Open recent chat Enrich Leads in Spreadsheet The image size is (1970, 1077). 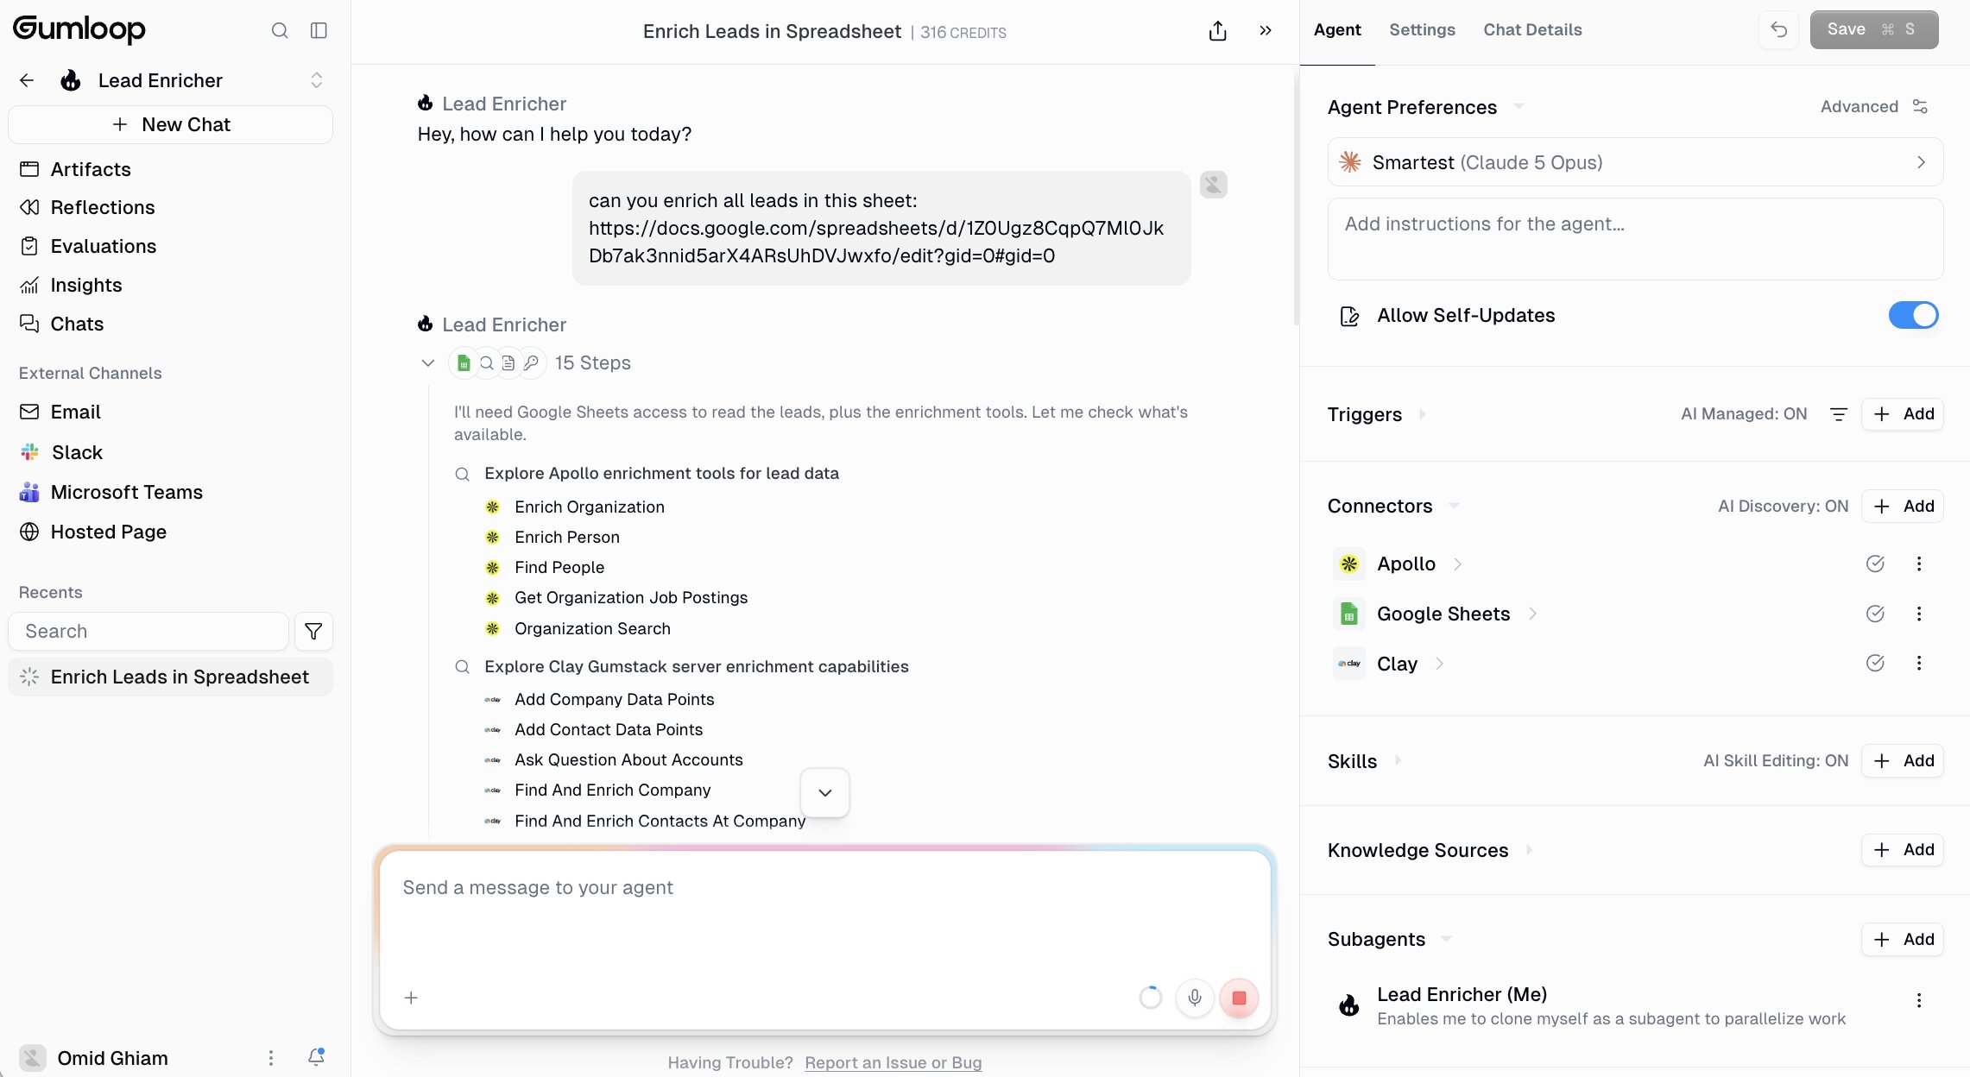click(x=171, y=677)
